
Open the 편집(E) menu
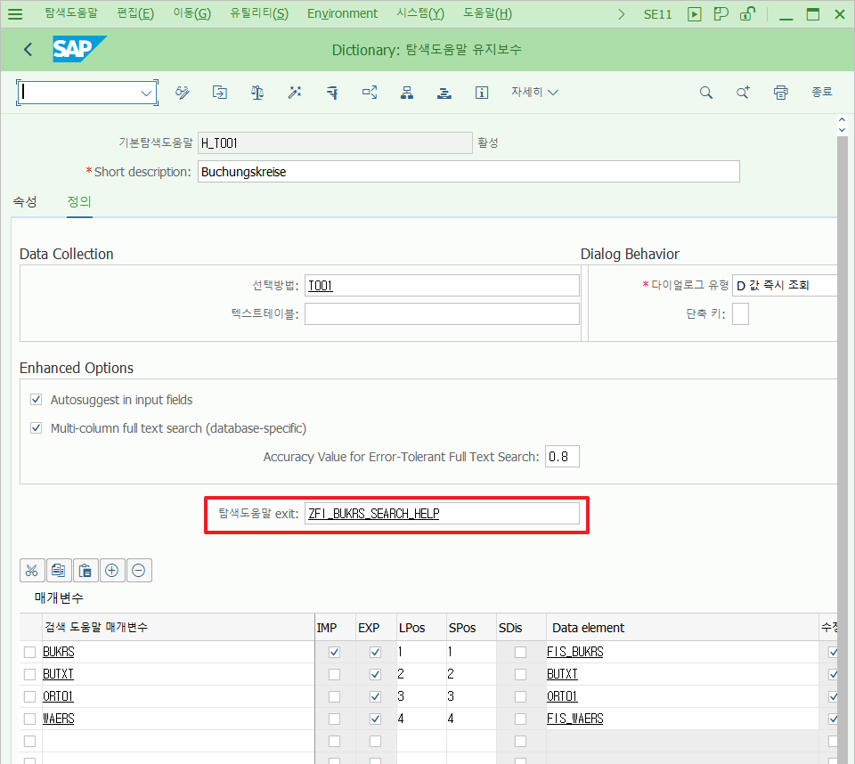pos(135,13)
